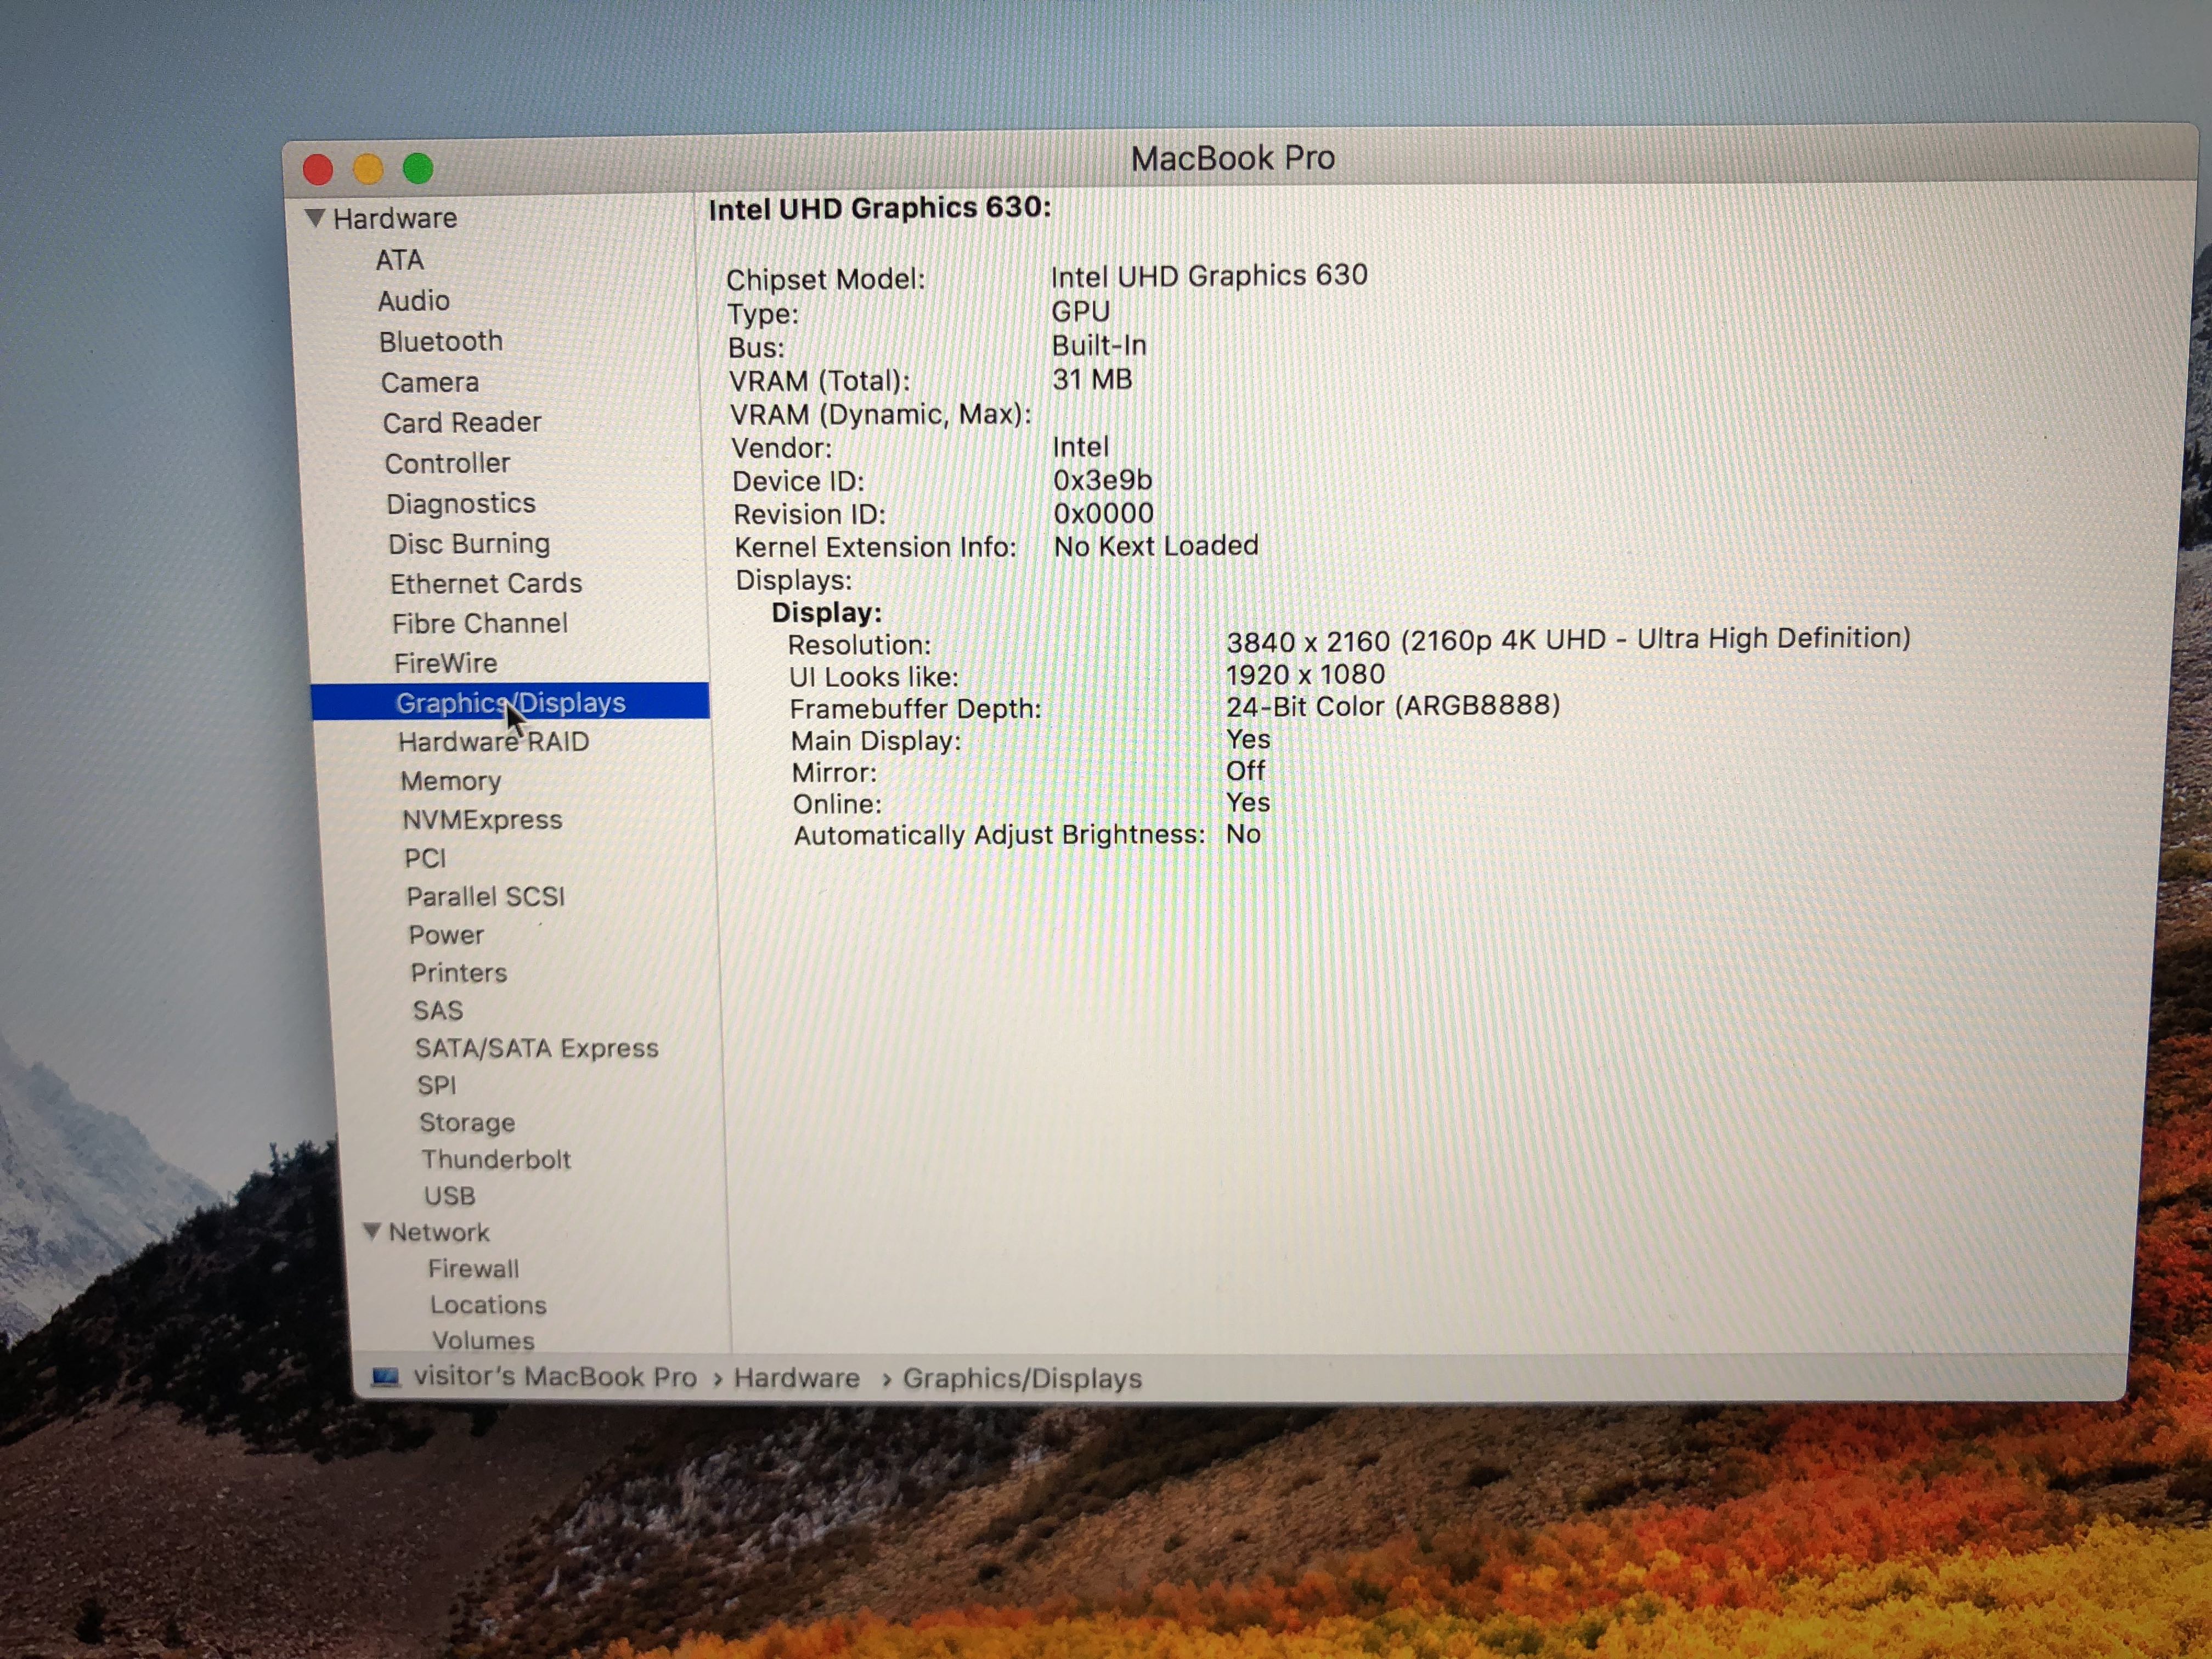Select NVMExpress in the sidebar
Image resolution: width=2212 pixels, height=1659 pixels.
[x=482, y=820]
